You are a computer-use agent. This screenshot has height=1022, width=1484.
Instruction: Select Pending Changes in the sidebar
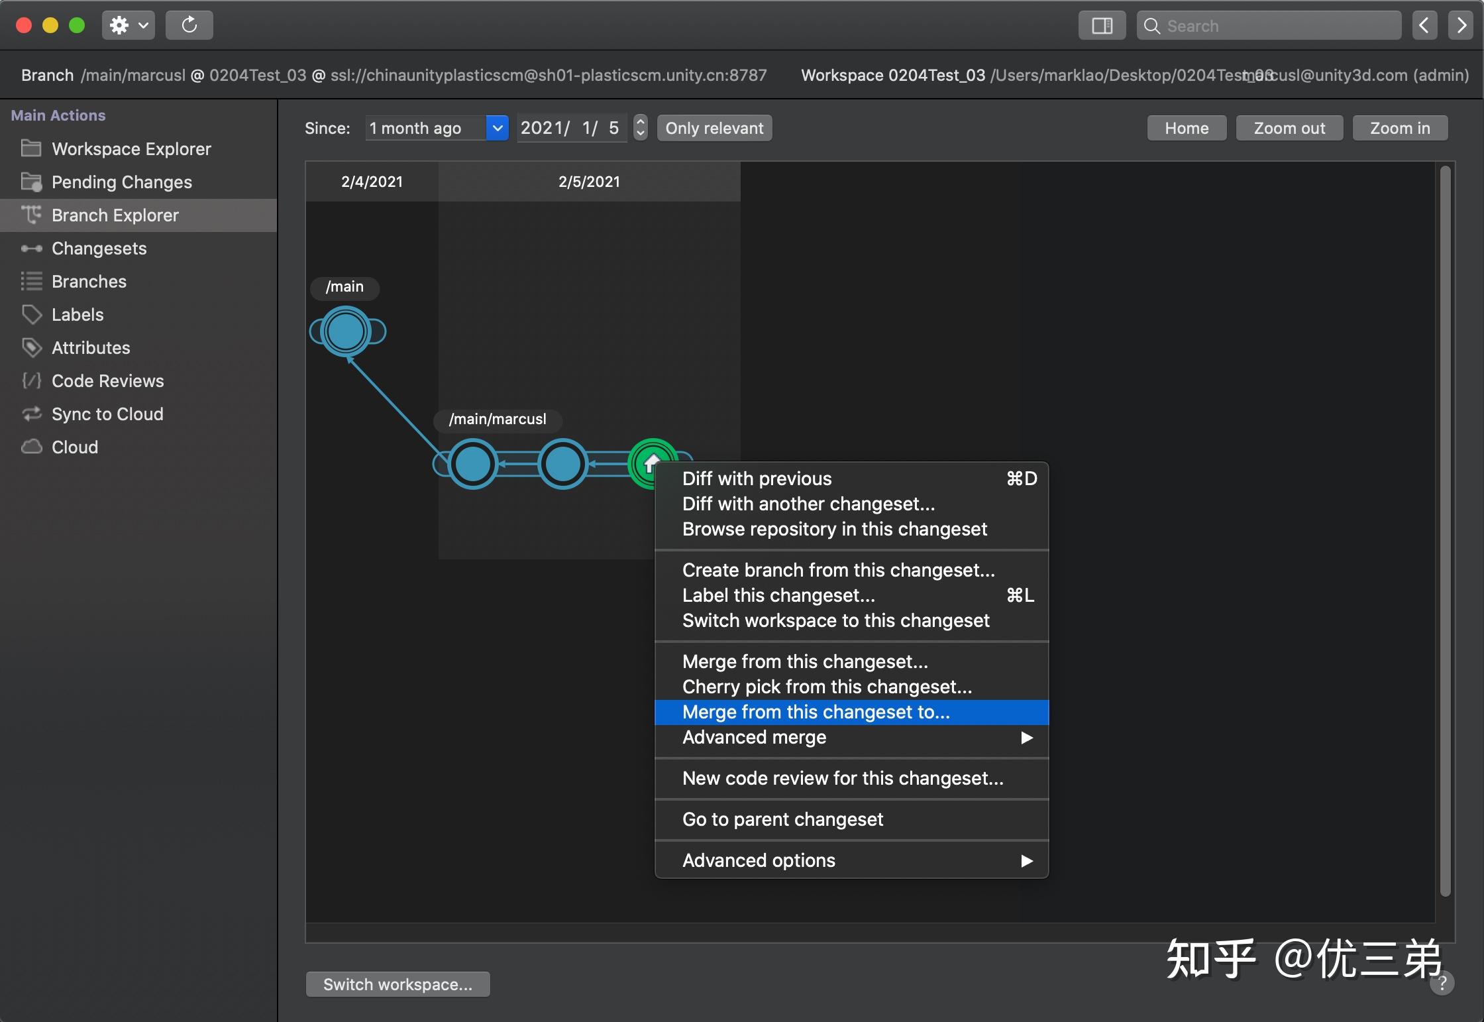(x=122, y=182)
